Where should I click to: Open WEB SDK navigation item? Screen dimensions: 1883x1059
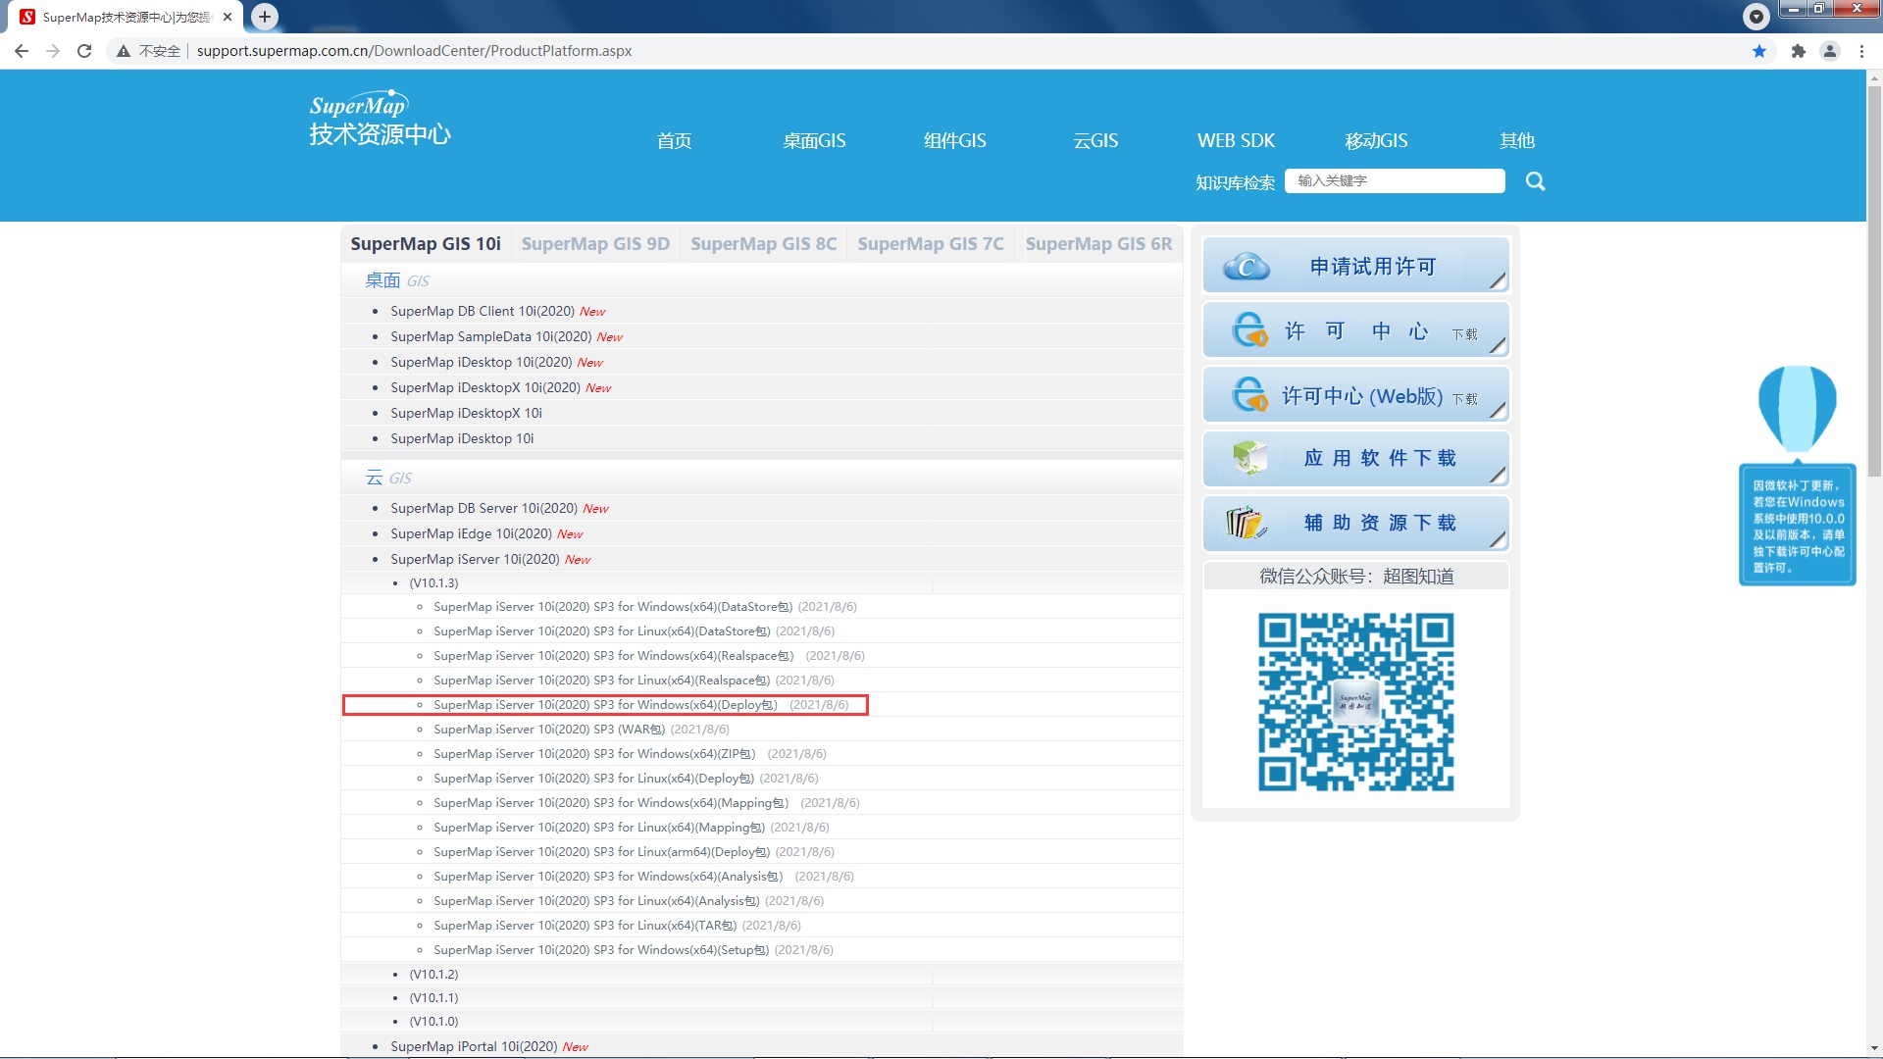tap(1236, 141)
